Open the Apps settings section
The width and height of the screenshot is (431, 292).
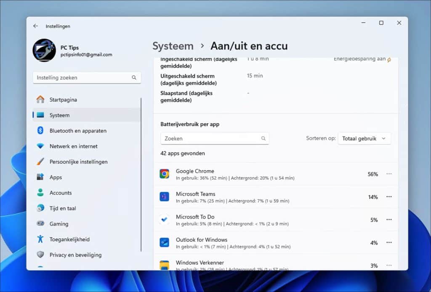[x=87, y=177]
